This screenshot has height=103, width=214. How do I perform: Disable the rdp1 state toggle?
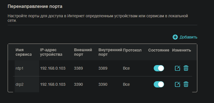point(159,68)
